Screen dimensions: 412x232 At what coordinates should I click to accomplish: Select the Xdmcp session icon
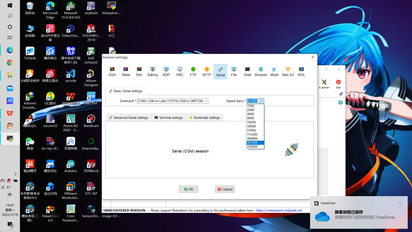click(153, 71)
